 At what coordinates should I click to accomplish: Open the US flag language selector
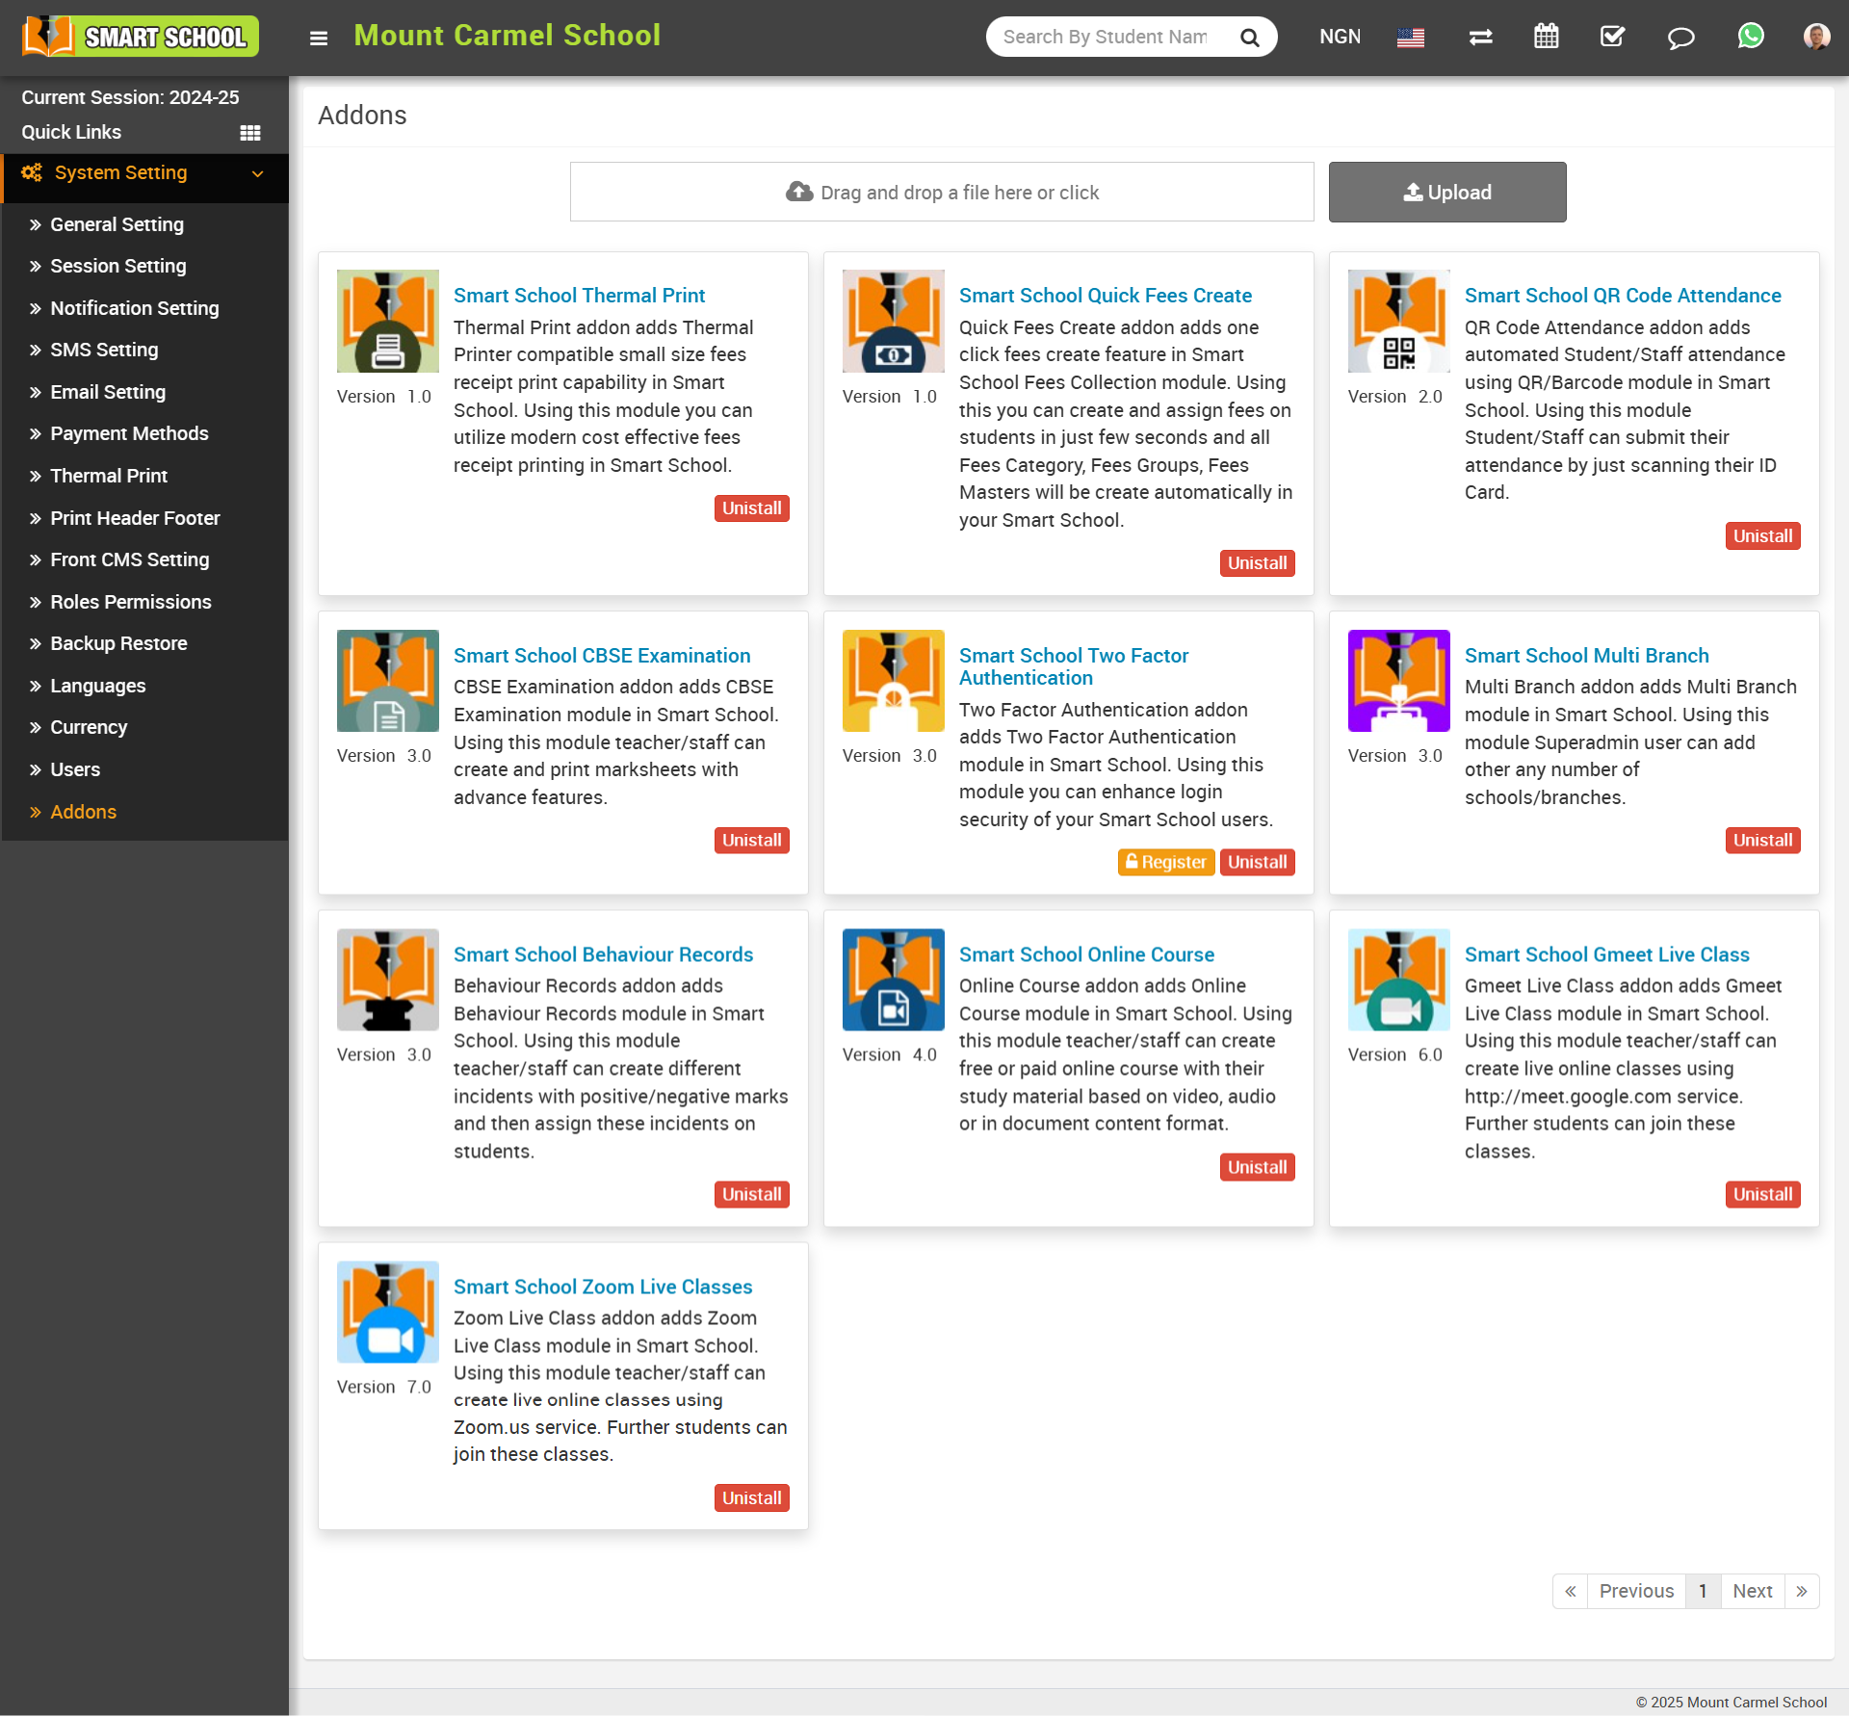click(1410, 38)
